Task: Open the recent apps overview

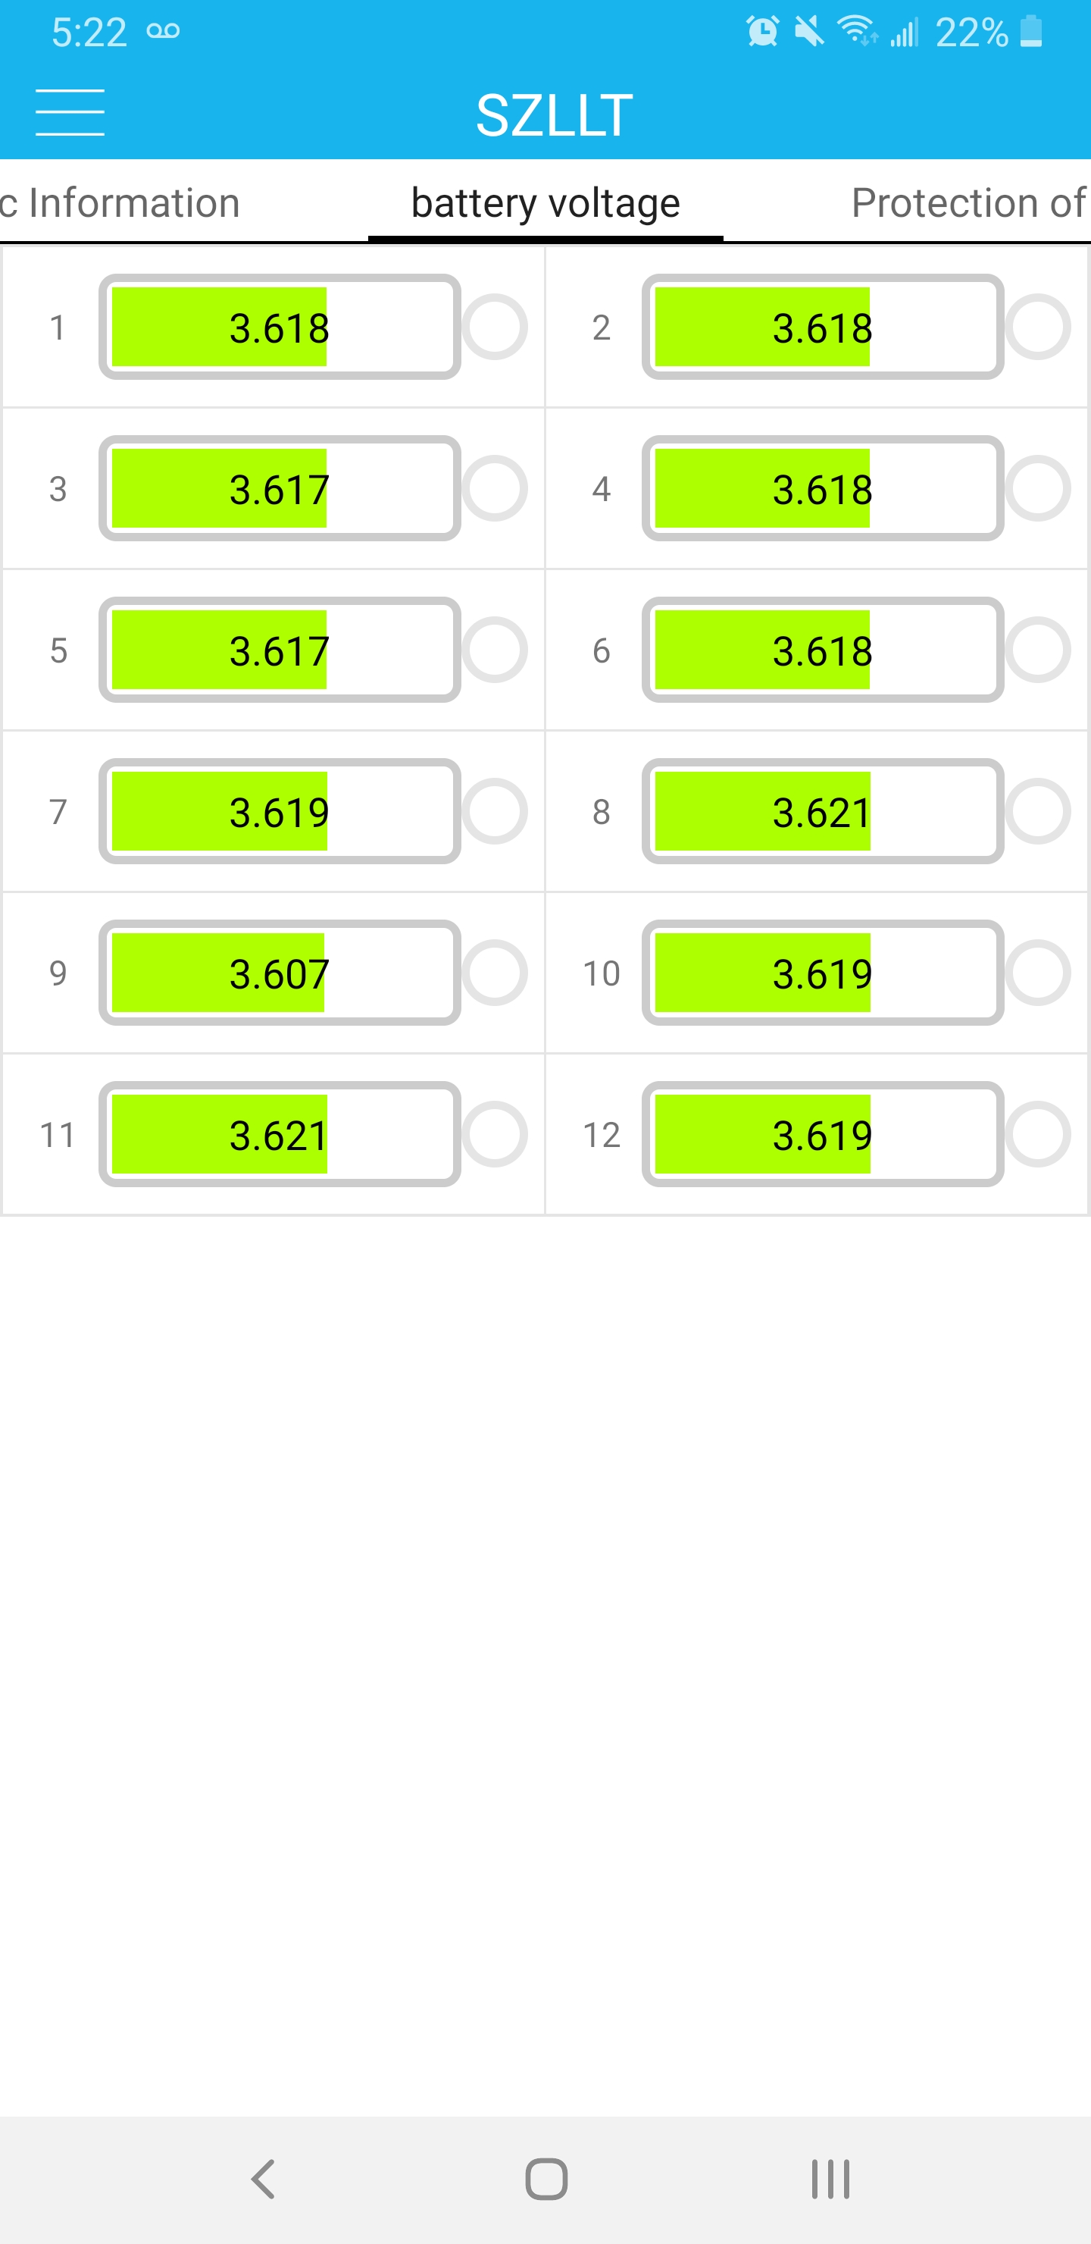Action: [x=830, y=2179]
